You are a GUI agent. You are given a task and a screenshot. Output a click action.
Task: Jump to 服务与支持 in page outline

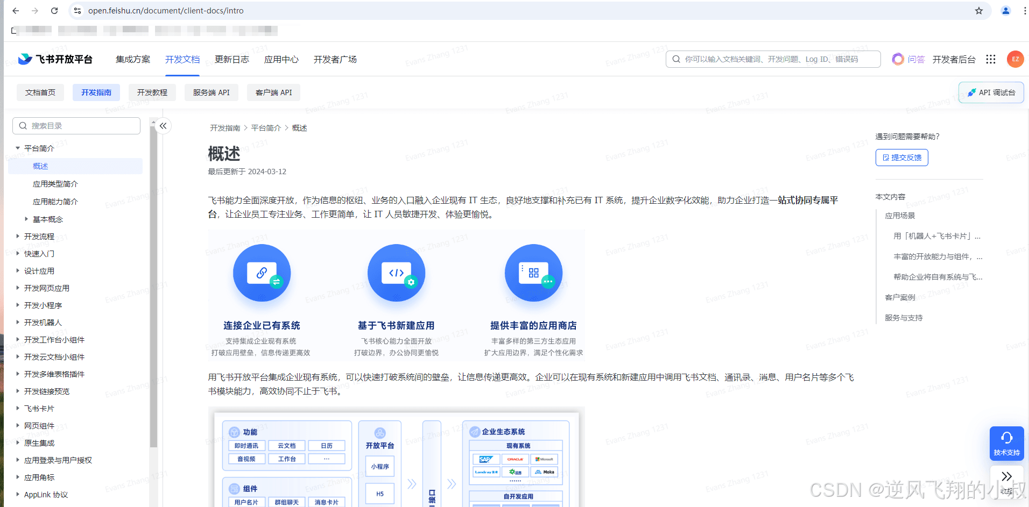[904, 318]
